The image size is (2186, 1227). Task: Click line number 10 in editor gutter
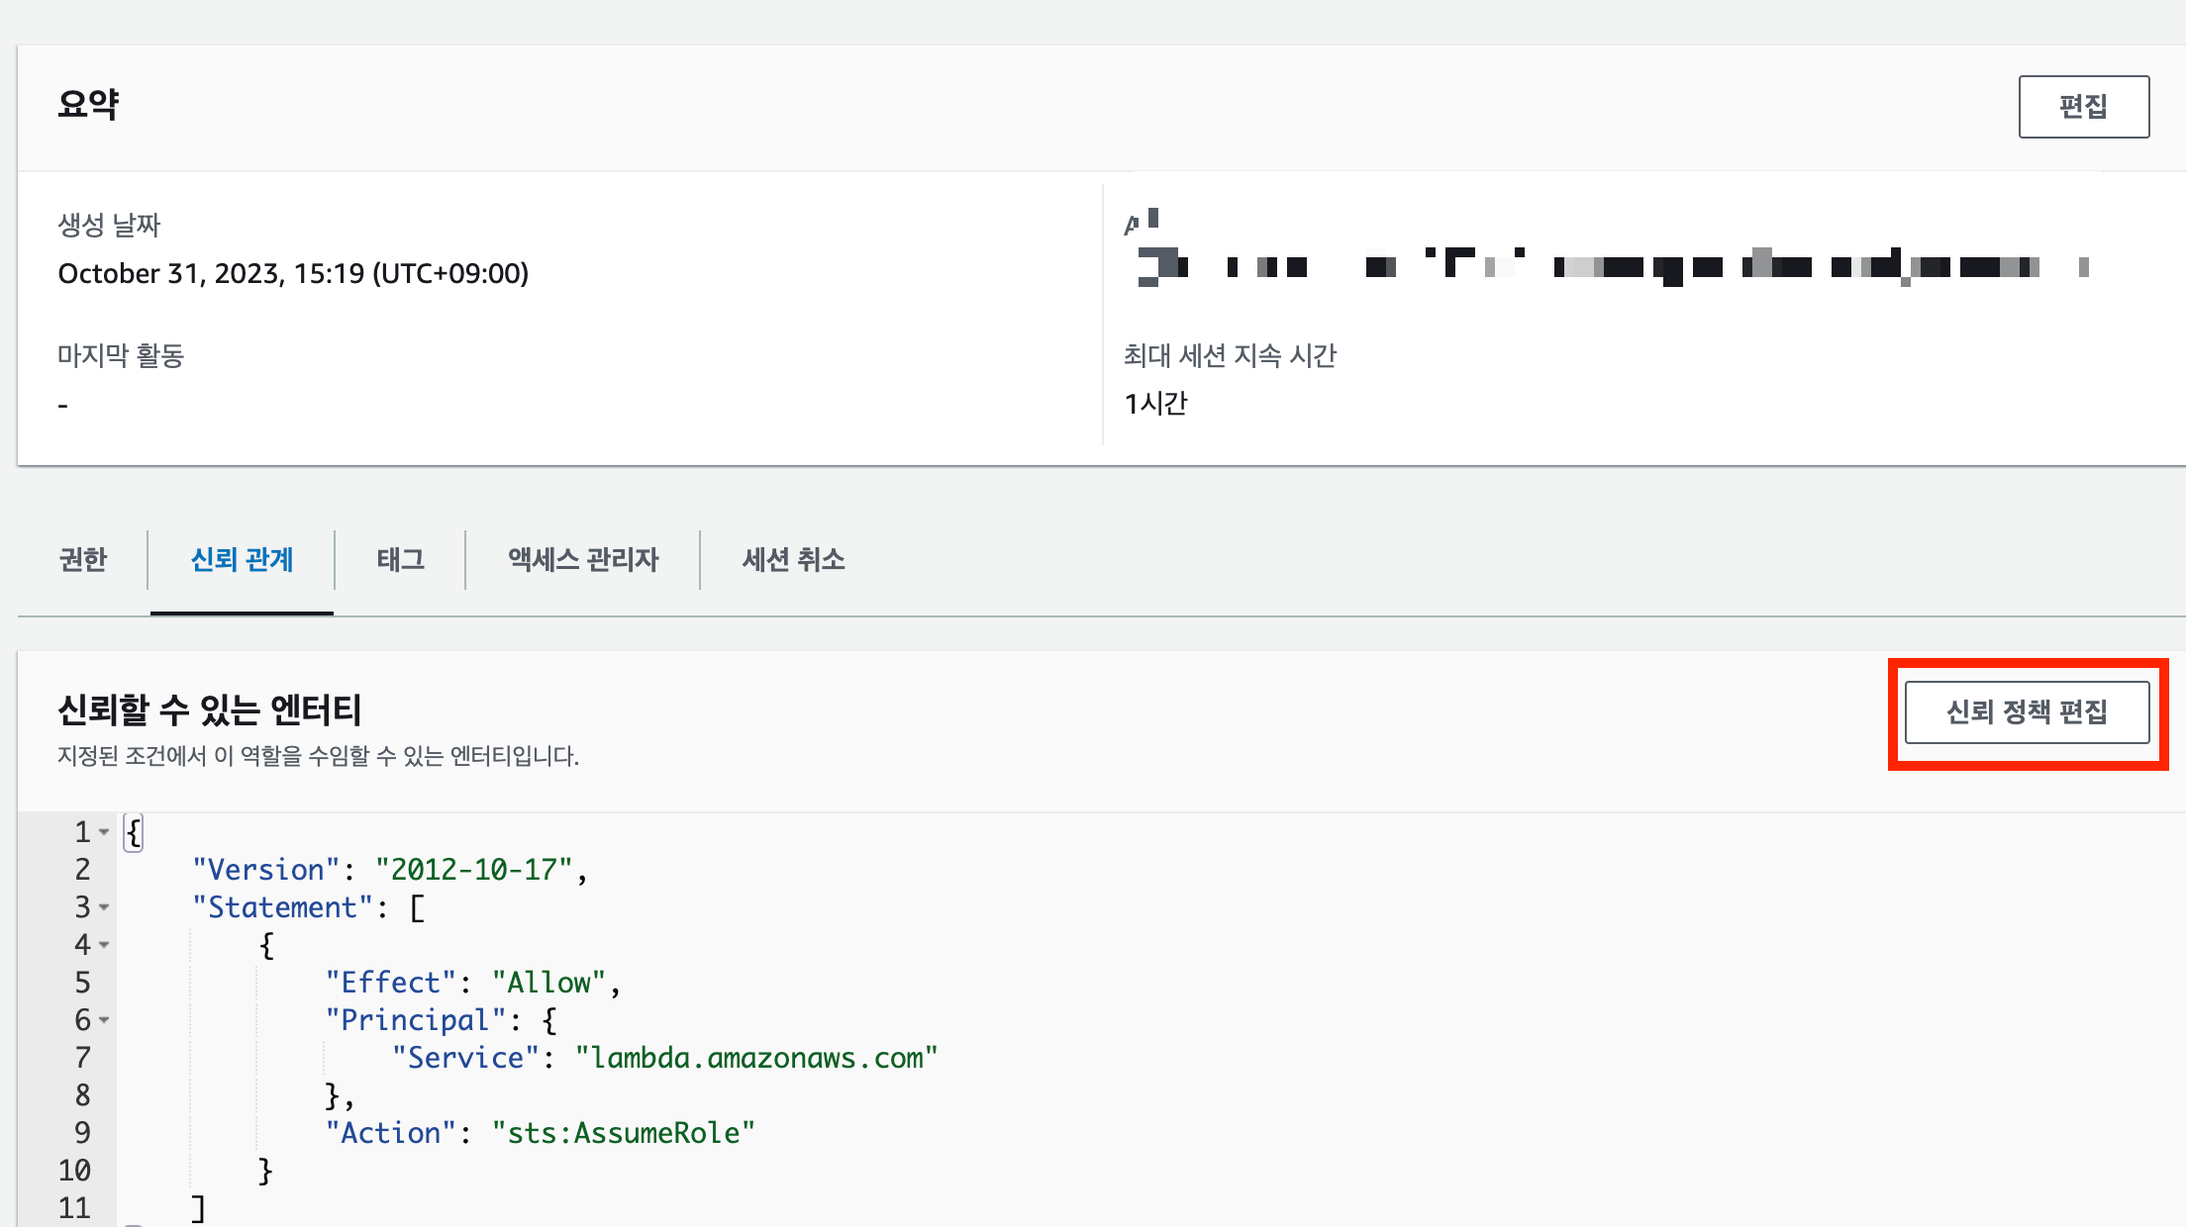[74, 1171]
